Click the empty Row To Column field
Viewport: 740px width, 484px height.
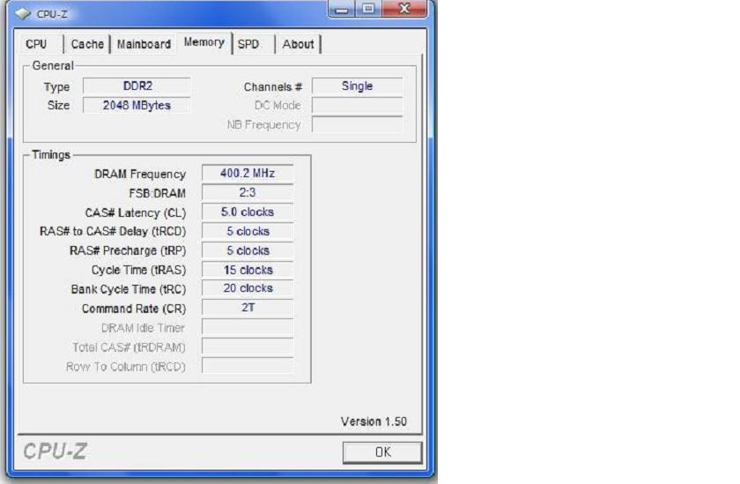tap(248, 366)
